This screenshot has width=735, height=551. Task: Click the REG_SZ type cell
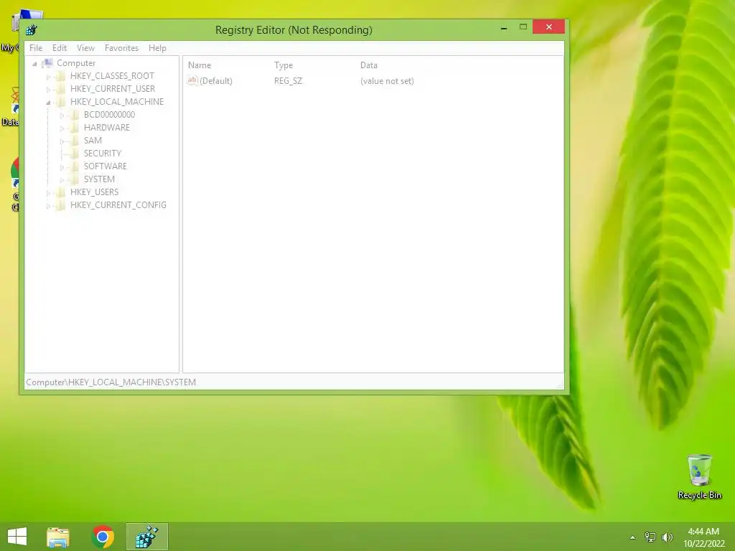pyautogui.click(x=289, y=81)
